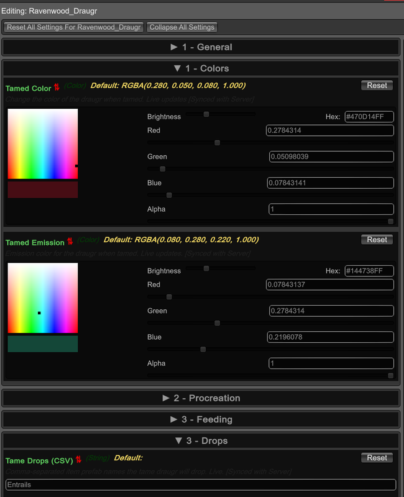Adjust the Tamed Color Alpha slider

point(270,221)
